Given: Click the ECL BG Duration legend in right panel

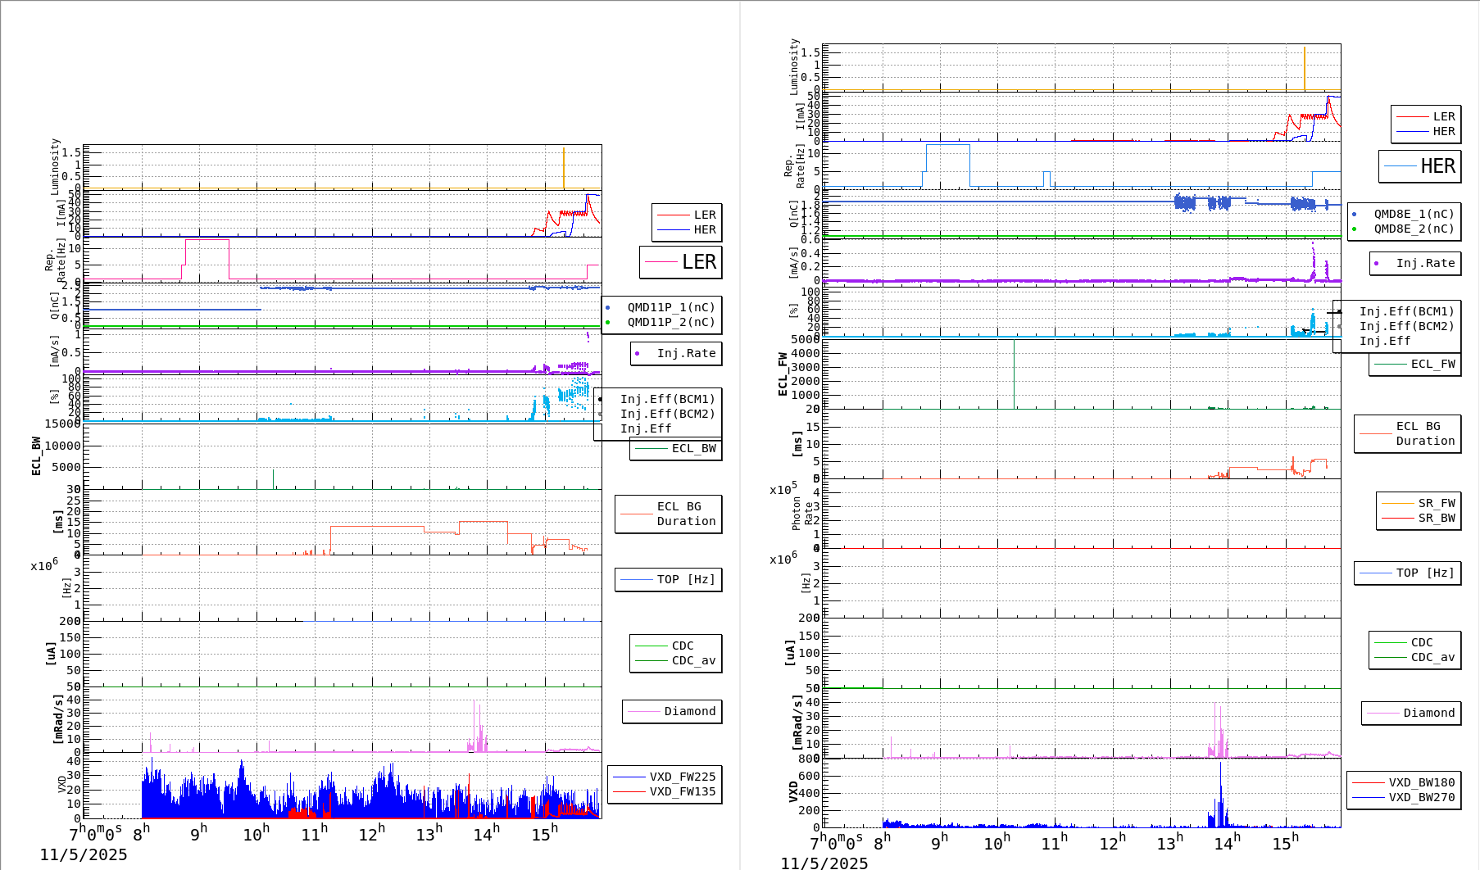Looking at the screenshot, I should 1407,433.
